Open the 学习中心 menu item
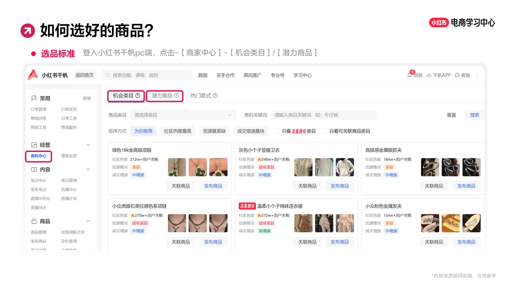 (x=302, y=75)
